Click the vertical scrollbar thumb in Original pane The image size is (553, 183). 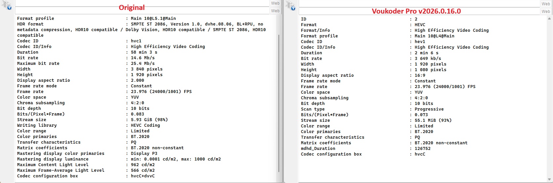tap(279, 103)
